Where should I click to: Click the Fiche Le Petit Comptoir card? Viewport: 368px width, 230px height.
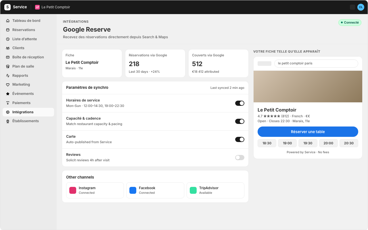92,63
